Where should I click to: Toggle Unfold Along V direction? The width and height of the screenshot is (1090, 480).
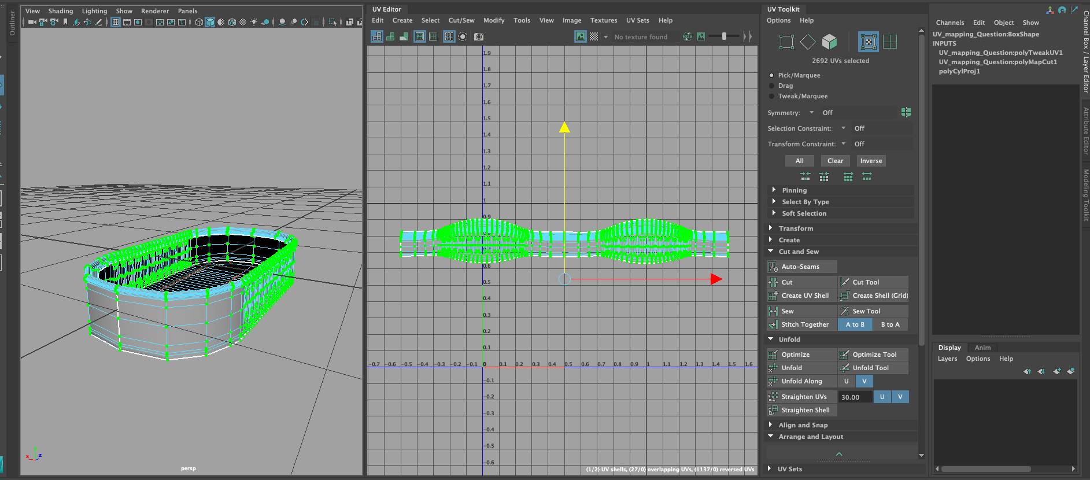[x=864, y=381]
